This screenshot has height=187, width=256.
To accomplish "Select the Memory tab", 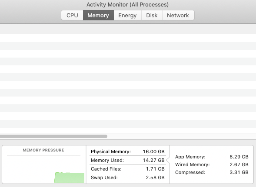I will tap(98, 15).
